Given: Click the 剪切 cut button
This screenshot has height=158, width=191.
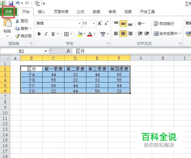Looking at the screenshot, I should (x=22, y=21).
